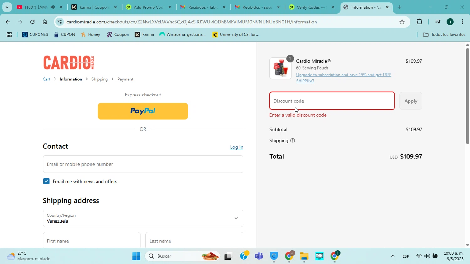Viewport: 470px width, 264px height.
Task: Click the address bar URL
Action: 192,22
